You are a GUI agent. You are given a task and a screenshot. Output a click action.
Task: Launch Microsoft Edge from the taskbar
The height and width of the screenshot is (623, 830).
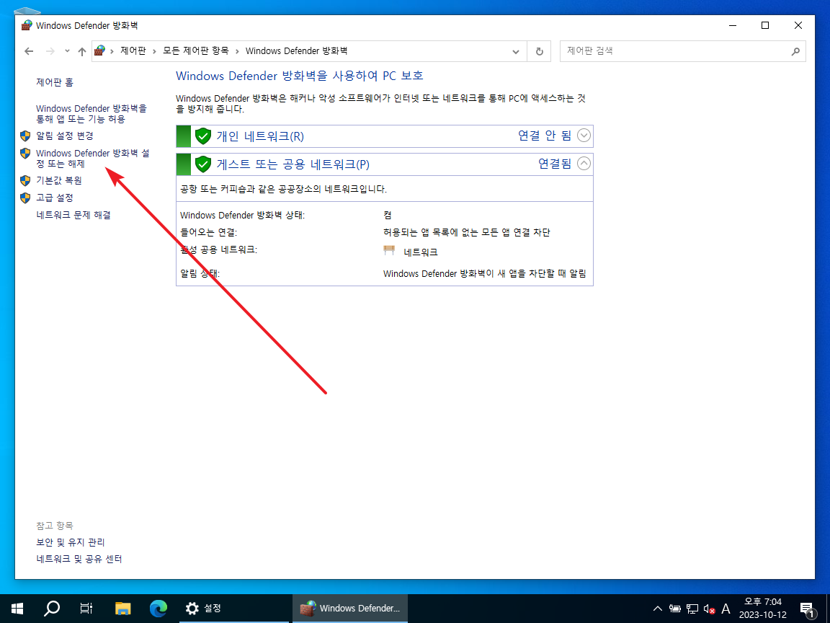(159, 608)
